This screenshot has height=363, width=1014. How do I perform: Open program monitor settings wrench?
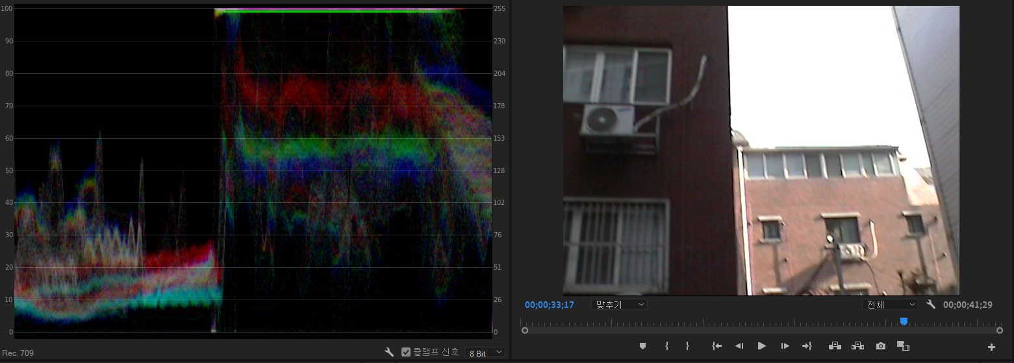point(931,304)
